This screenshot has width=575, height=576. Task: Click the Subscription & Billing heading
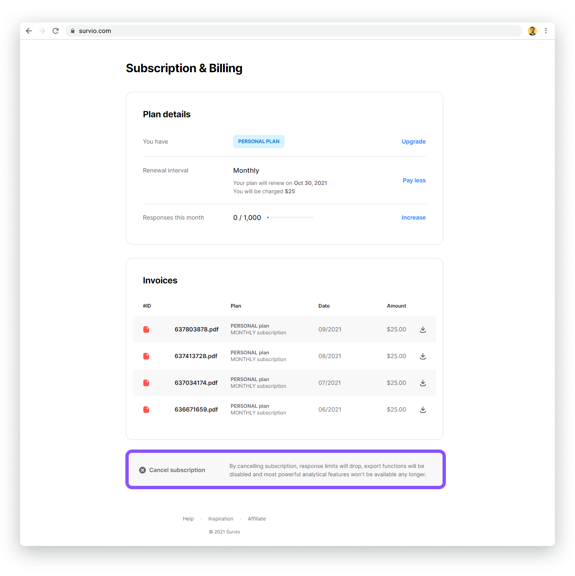click(x=184, y=68)
